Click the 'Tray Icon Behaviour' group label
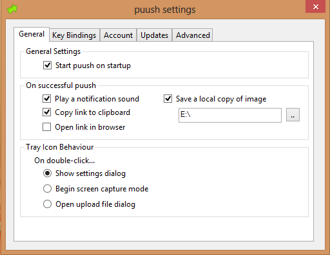This screenshot has height=255, width=330. tap(60, 147)
